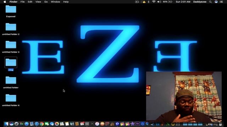Click the webcam video overlay
227x127 pixels.
pyautogui.click(x=184, y=97)
